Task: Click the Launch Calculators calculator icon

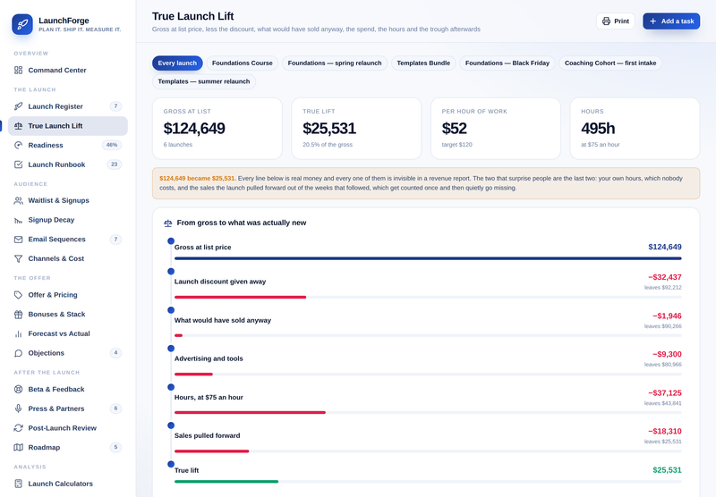Action: pyautogui.click(x=18, y=484)
